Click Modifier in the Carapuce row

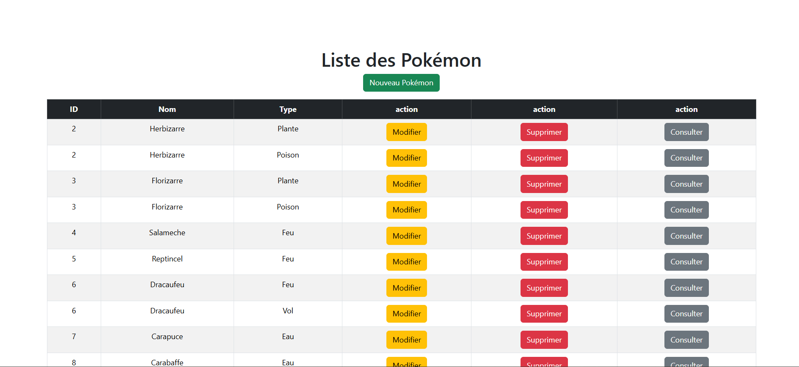[x=406, y=340]
